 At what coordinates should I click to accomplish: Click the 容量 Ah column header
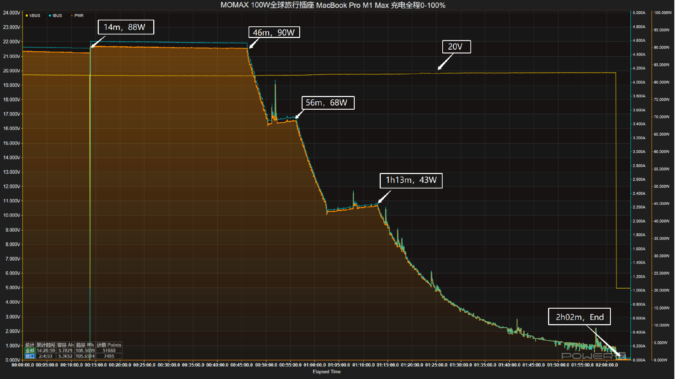tap(65, 345)
